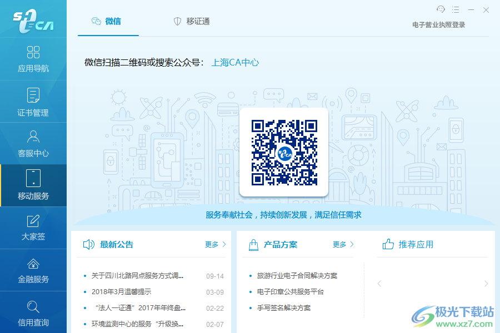Screen dimensions: 500x333
Task: Click date 02-22 in announcements
Action: tap(215, 308)
